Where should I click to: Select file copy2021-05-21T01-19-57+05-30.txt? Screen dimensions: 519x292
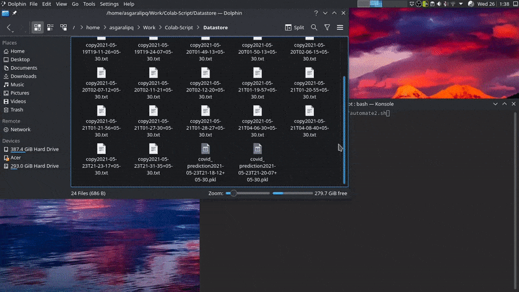(257, 83)
